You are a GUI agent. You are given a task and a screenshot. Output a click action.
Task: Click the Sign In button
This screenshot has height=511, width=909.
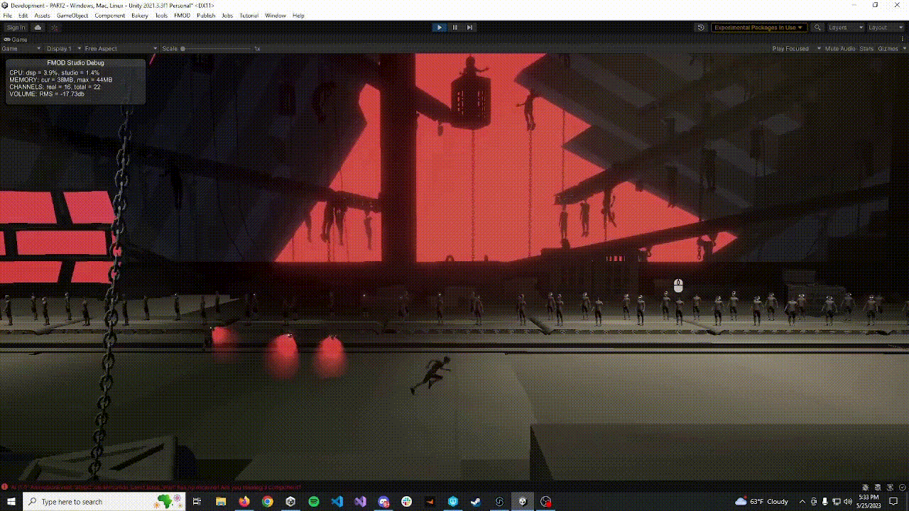tap(16, 27)
